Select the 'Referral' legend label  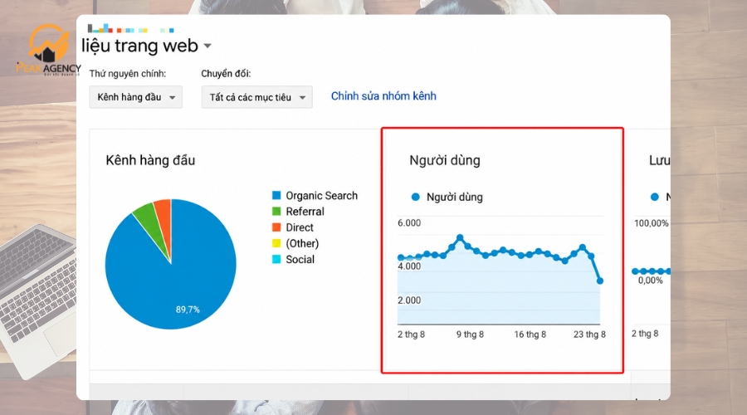pyautogui.click(x=305, y=212)
